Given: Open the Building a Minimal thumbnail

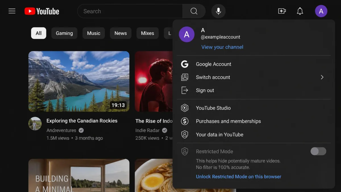Looking at the screenshot, I should 79,175.
